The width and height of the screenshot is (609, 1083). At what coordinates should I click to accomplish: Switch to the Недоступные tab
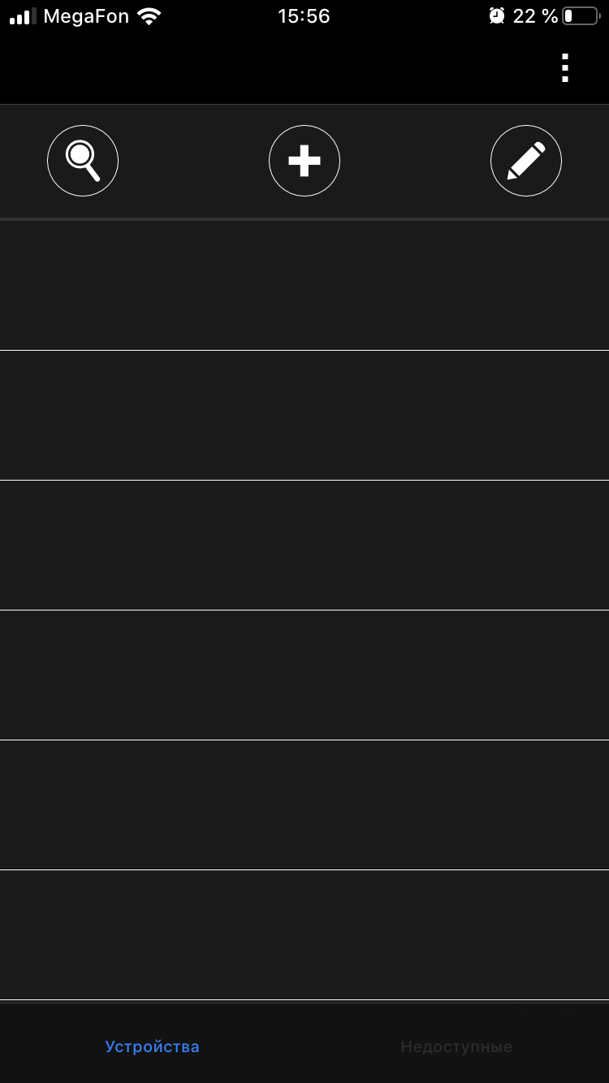(456, 1046)
